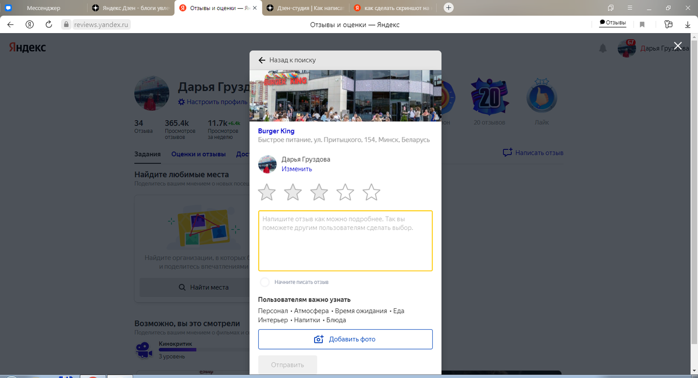The image size is (698, 378).
Task: Click the 34 Отзыва counter
Action: coord(144,127)
